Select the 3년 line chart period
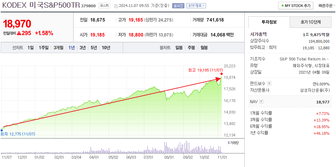Screen dimensions: 336x167 tap(83, 48)
